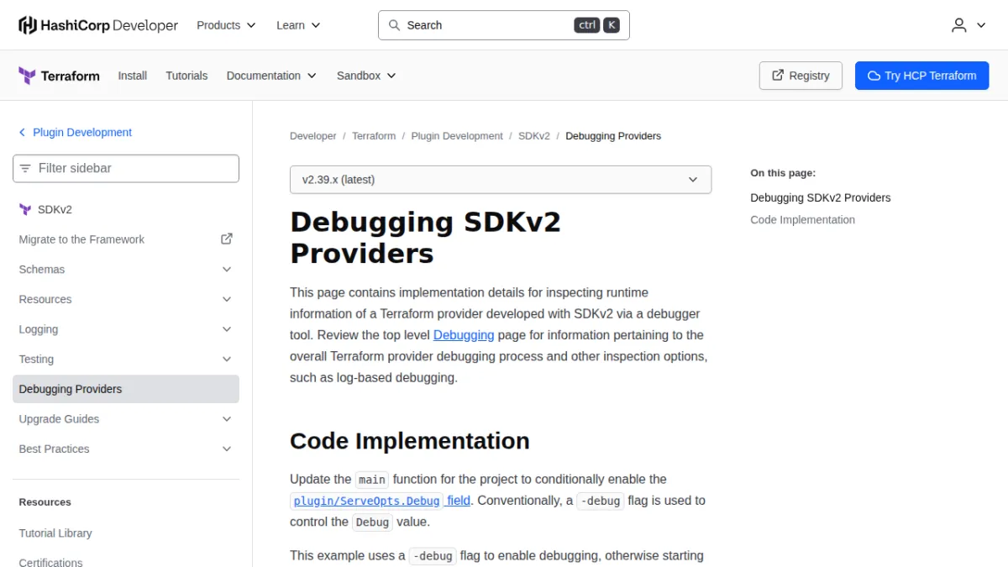Click the back chevron beside Plugin Development
This screenshot has width=1008, height=567.
pyautogui.click(x=22, y=133)
